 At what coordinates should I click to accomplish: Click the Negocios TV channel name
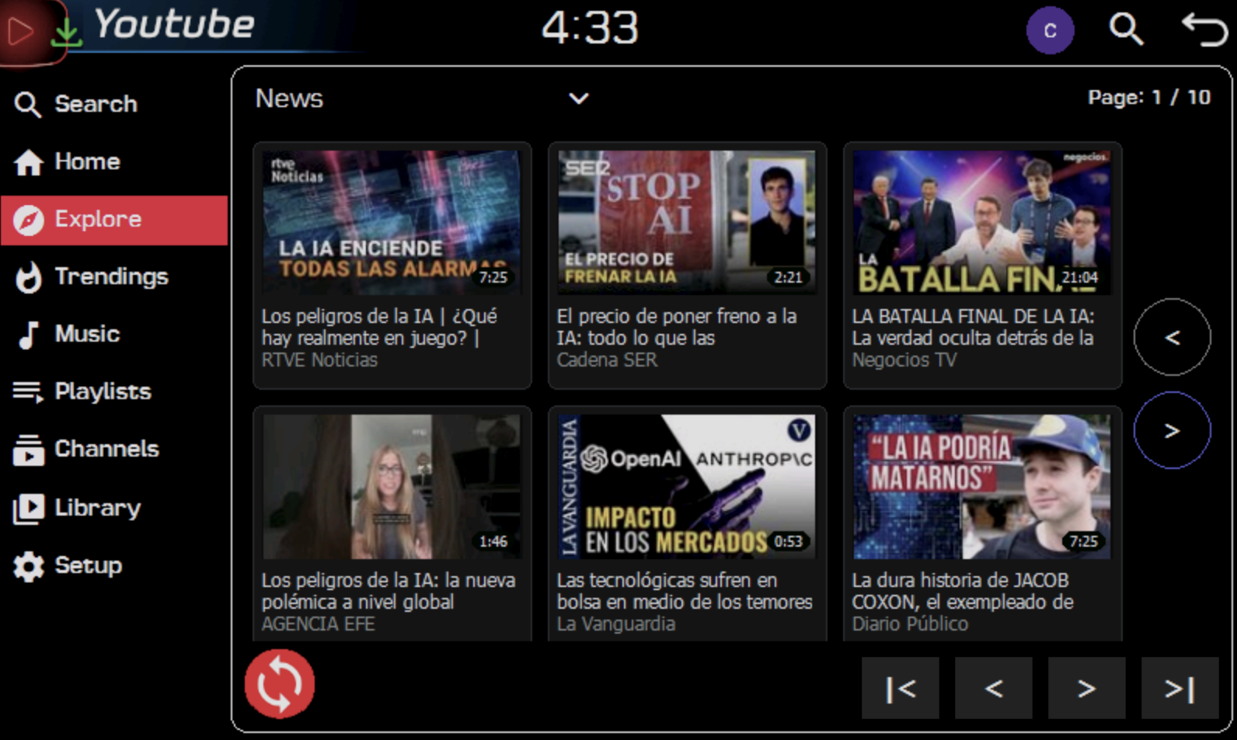(904, 360)
